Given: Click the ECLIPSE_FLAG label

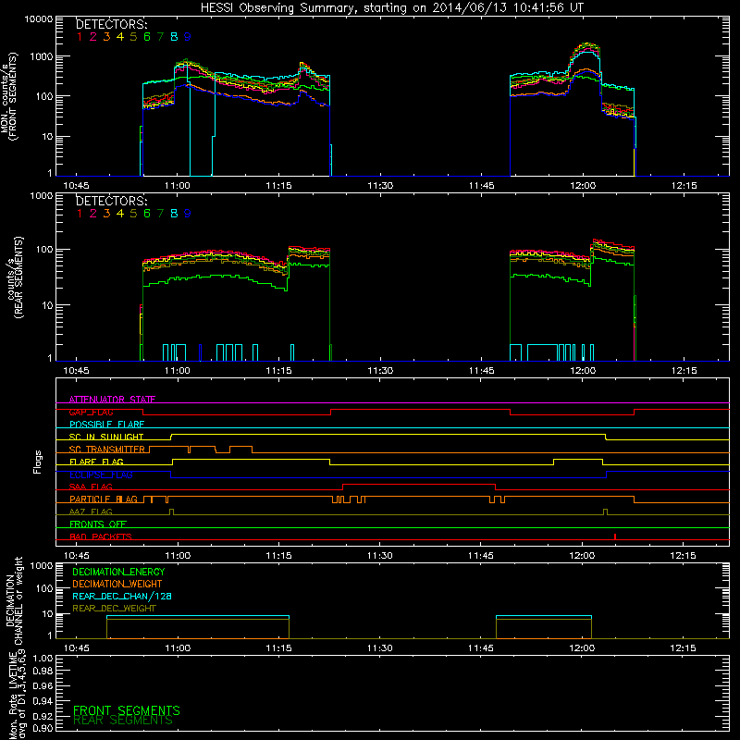Looking at the screenshot, I should click(101, 475).
